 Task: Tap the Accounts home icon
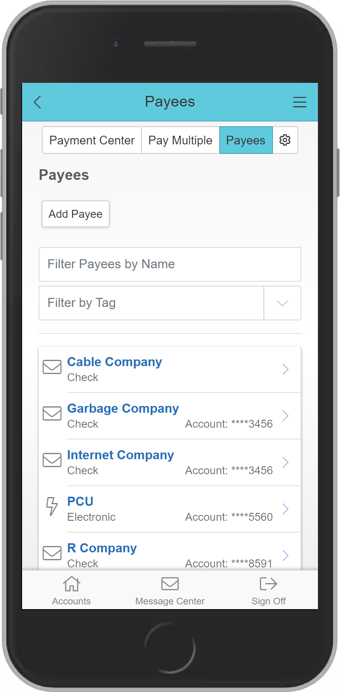pos(71,584)
